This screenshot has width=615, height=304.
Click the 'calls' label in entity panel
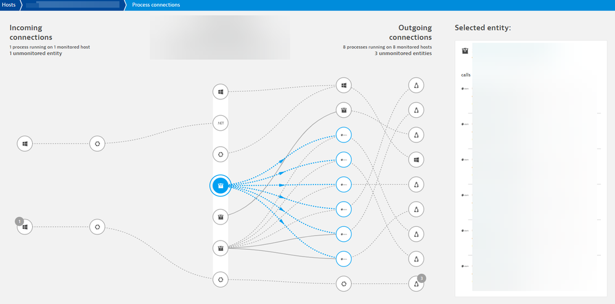pos(466,75)
